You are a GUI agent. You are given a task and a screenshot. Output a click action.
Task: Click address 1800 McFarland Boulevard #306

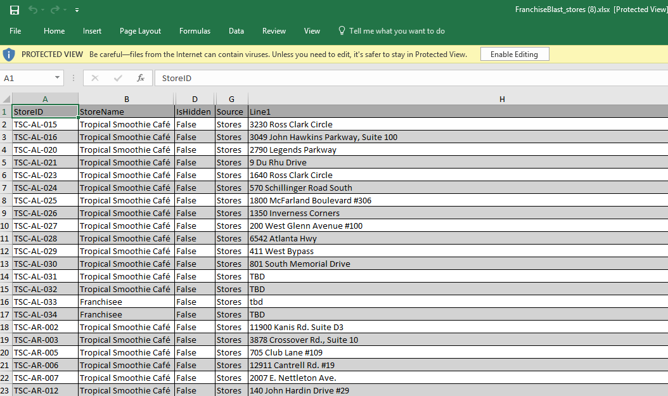pyautogui.click(x=311, y=200)
